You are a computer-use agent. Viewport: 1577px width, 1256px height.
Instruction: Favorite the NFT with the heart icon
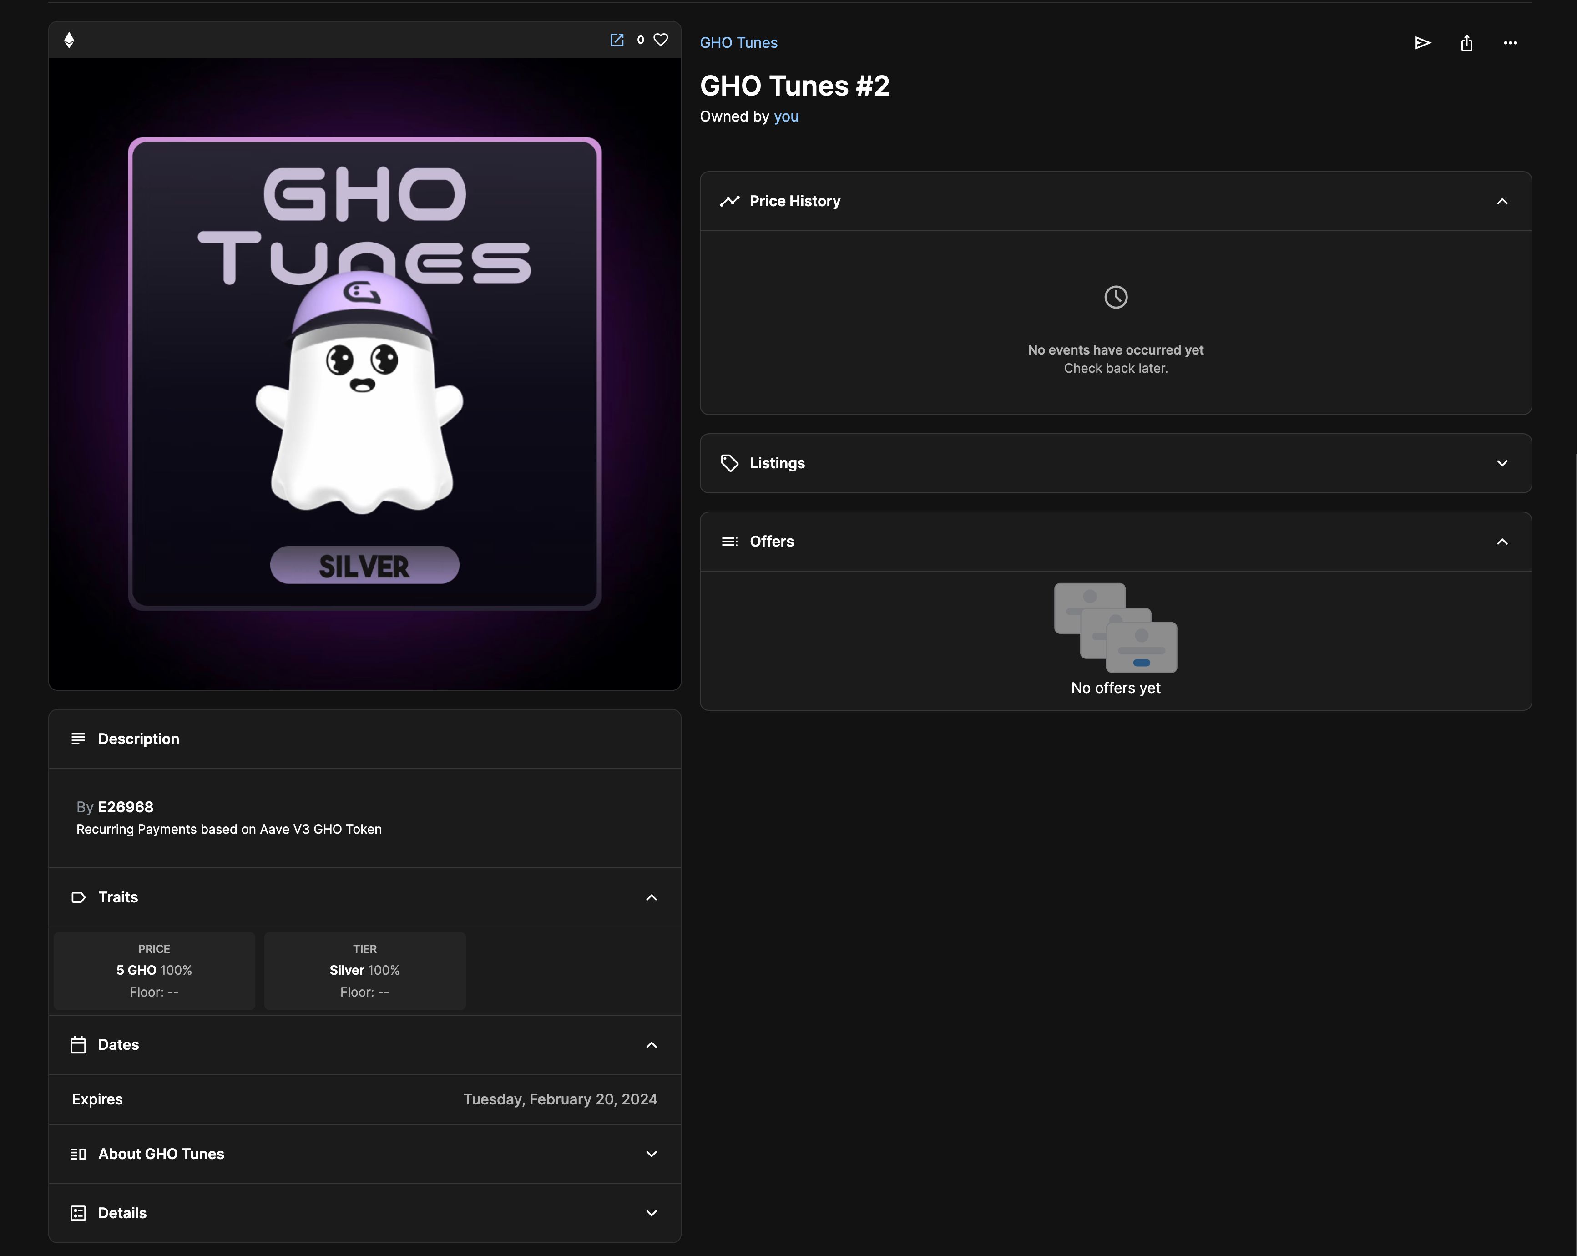tap(661, 40)
